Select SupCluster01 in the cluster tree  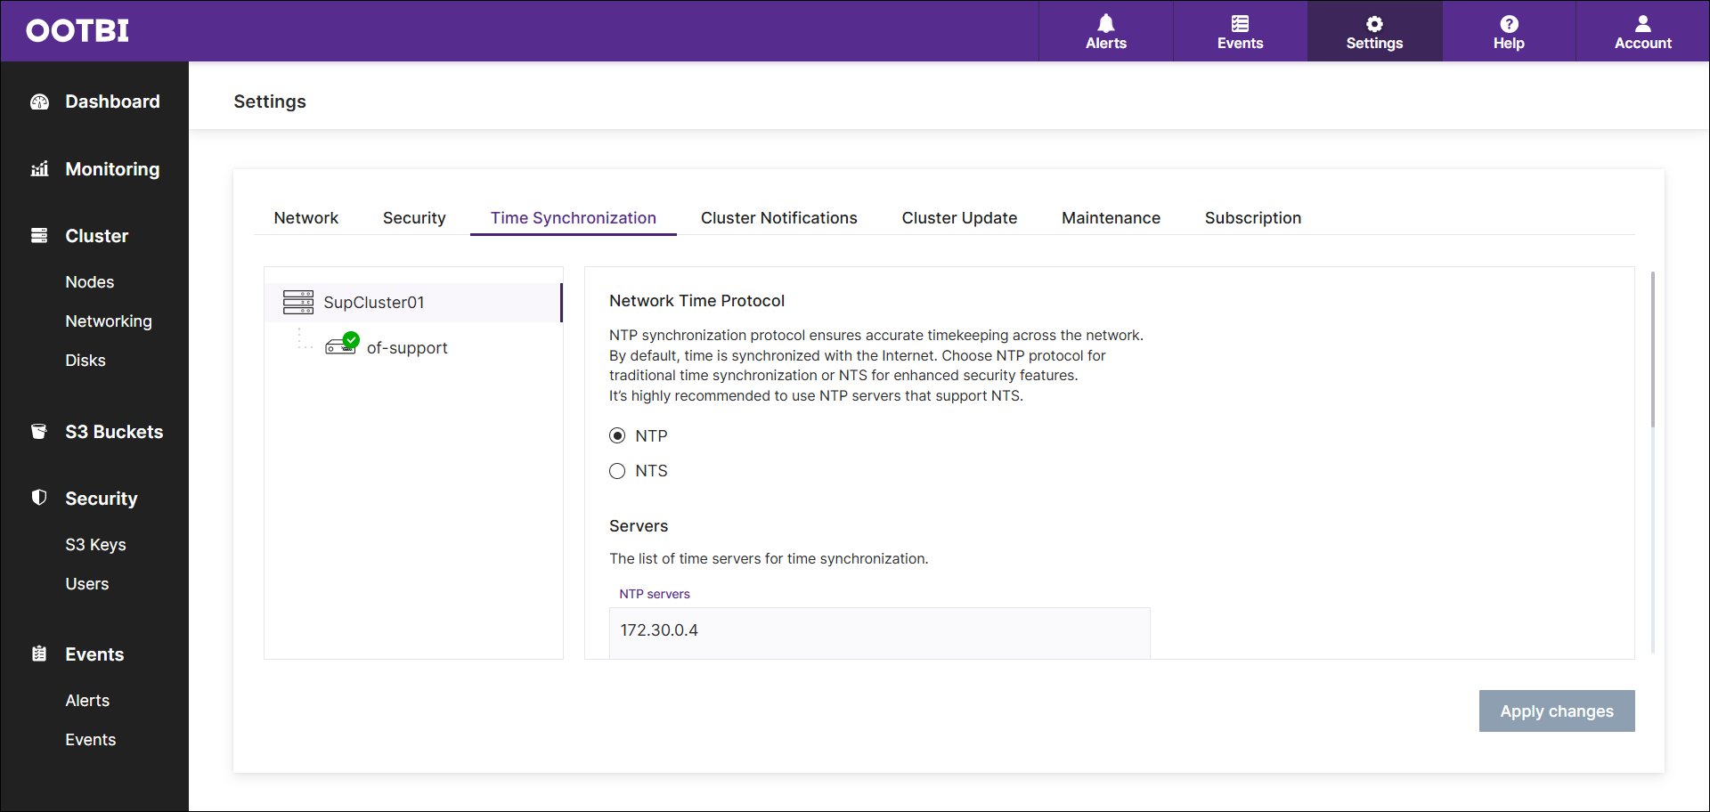tap(413, 303)
